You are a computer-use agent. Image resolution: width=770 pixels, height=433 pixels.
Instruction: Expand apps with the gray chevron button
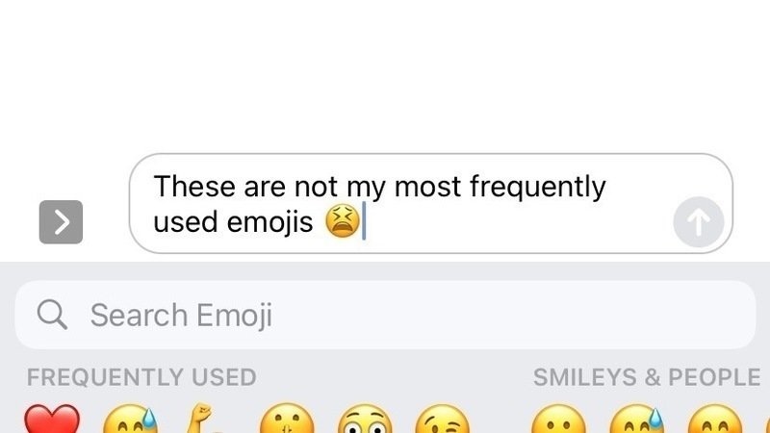(61, 222)
